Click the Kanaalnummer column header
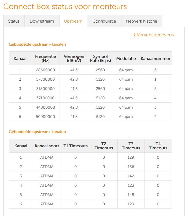The image size is (188, 216). 155,58
